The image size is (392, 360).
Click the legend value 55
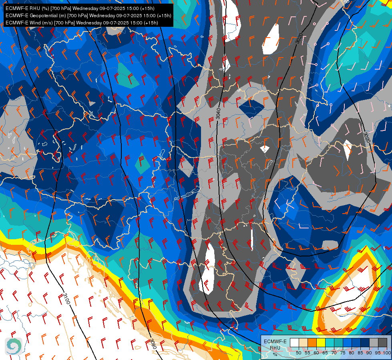[x=308, y=353]
